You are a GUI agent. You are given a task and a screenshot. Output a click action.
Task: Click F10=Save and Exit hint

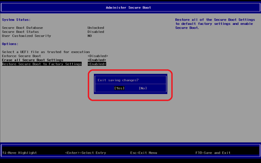213,153
